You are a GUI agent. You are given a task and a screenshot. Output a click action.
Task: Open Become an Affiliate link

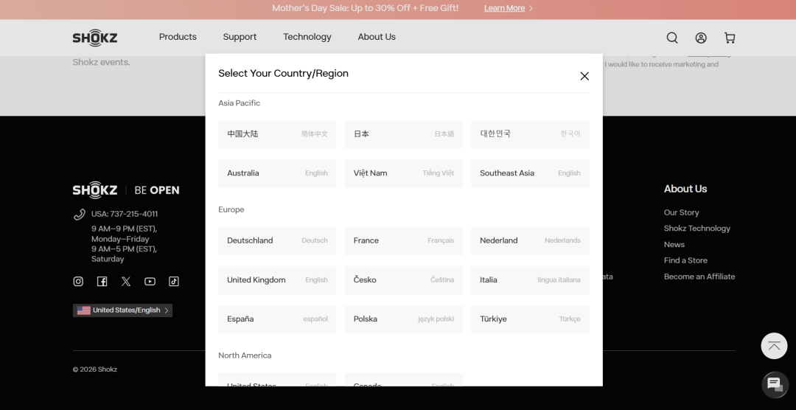coord(699,277)
